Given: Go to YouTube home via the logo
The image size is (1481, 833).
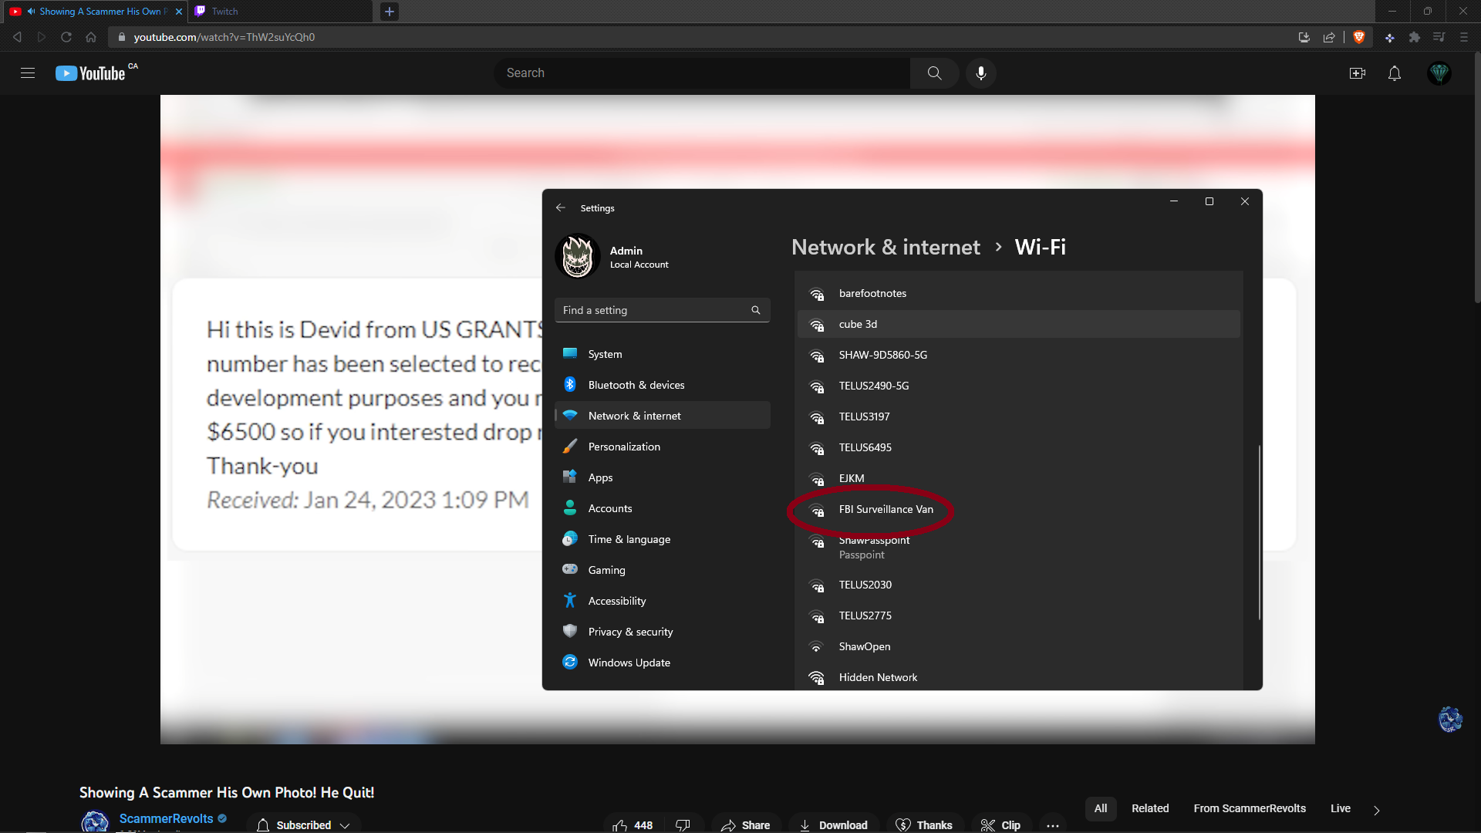Looking at the screenshot, I should tap(91, 73).
